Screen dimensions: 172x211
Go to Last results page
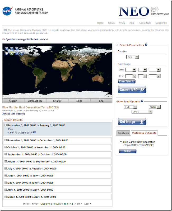point(88,204)
